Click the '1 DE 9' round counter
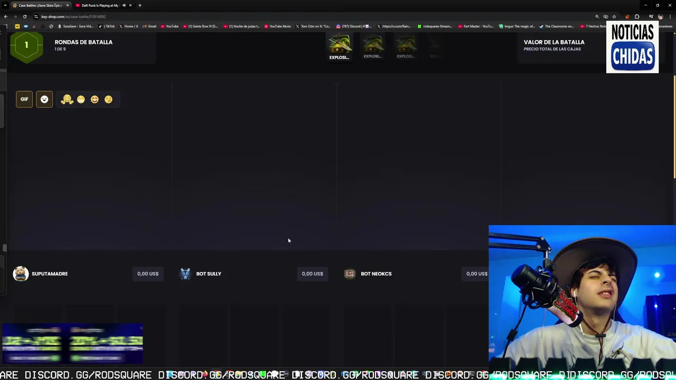This screenshot has height=380, width=676. [60, 49]
